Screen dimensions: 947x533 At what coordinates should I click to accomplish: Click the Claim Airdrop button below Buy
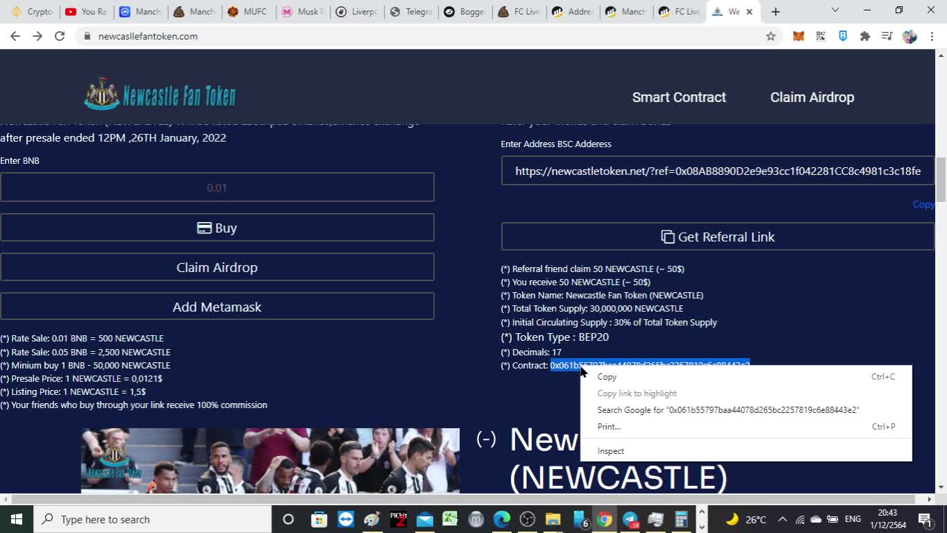pyautogui.click(x=217, y=267)
